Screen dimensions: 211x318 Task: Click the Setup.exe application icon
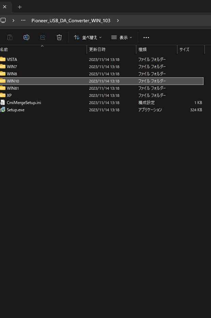(x=3, y=110)
